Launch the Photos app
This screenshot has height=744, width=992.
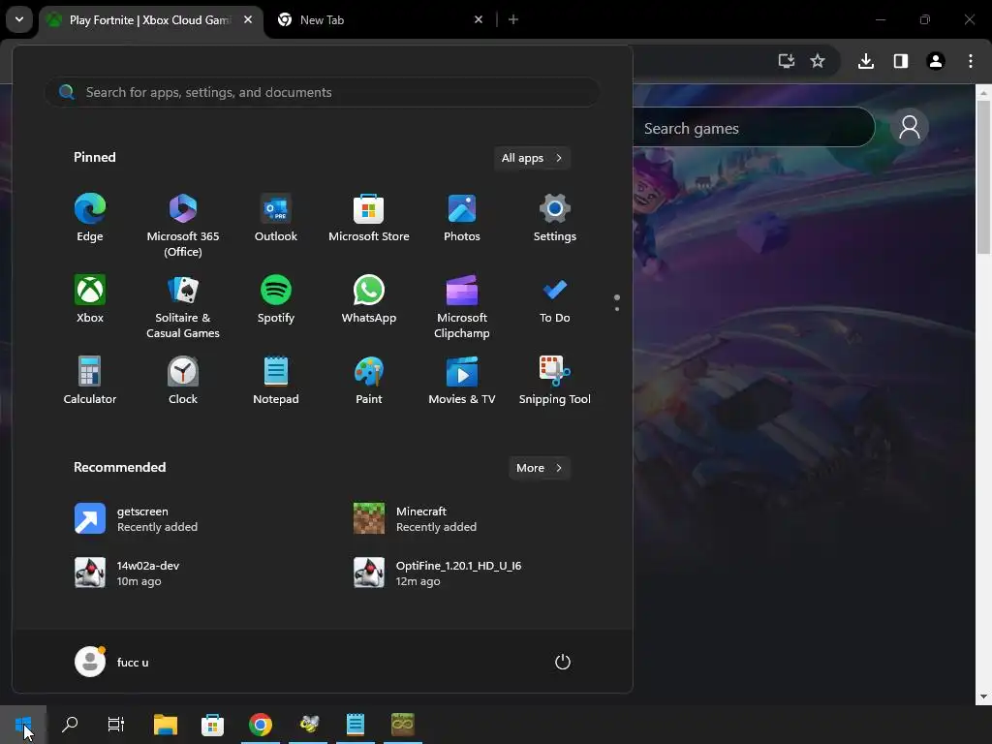[462, 218]
